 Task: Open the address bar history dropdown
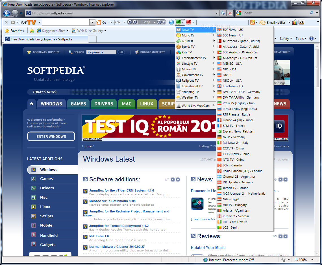217,13
